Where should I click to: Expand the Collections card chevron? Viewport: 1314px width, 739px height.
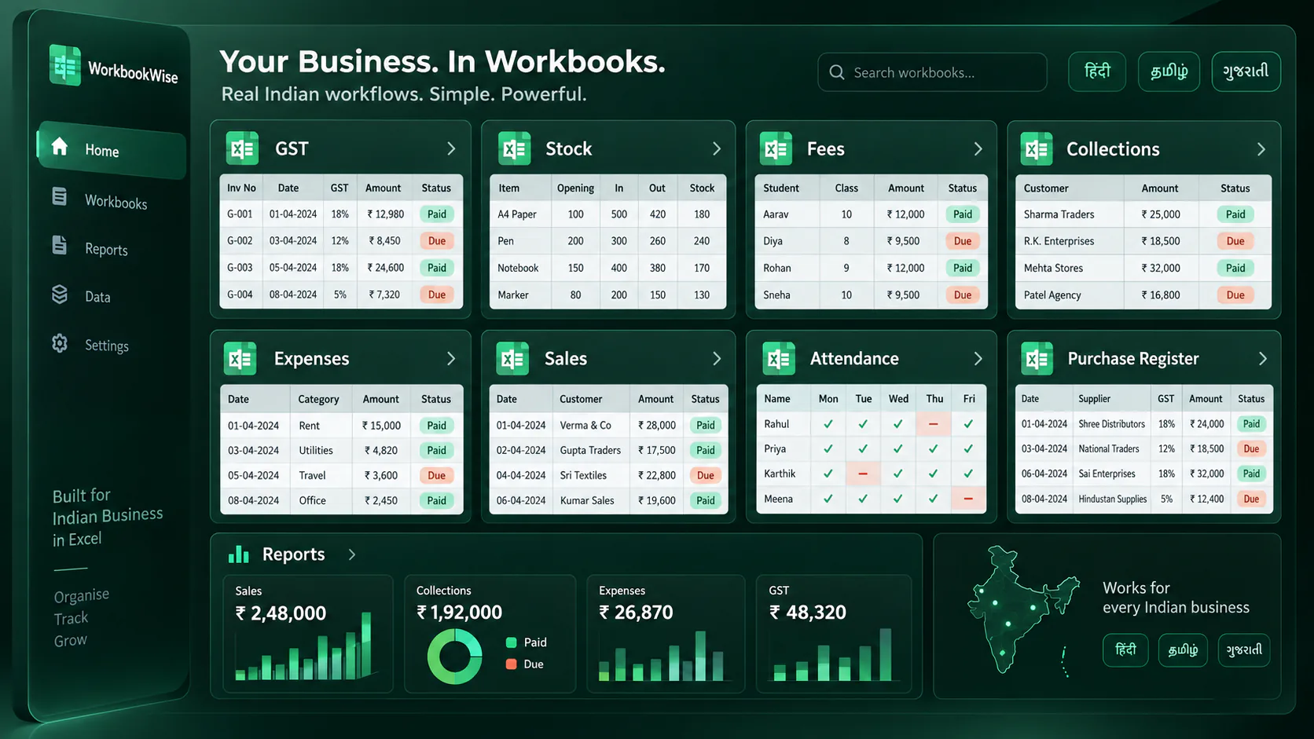tap(1261, 148)
